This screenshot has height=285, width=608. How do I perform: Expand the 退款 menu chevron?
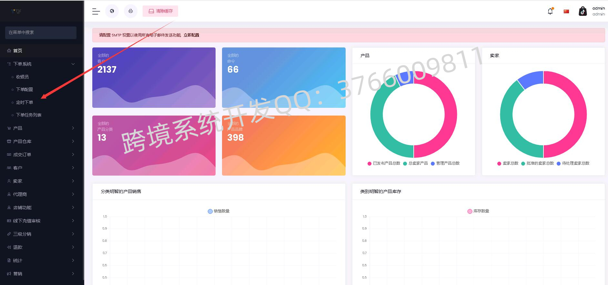click(73, 247)
